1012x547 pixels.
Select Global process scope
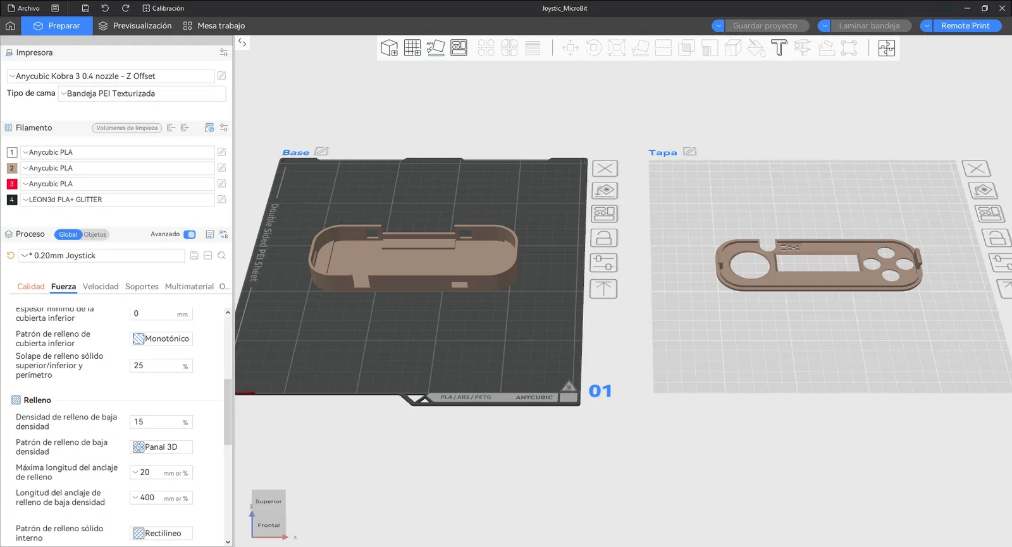[68, 234]
